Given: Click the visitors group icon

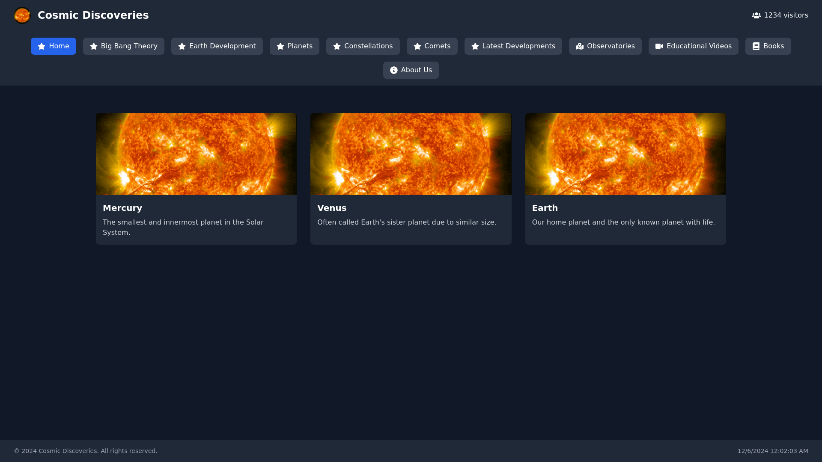Looking at the screenshot, I should (x=756, y=15).
